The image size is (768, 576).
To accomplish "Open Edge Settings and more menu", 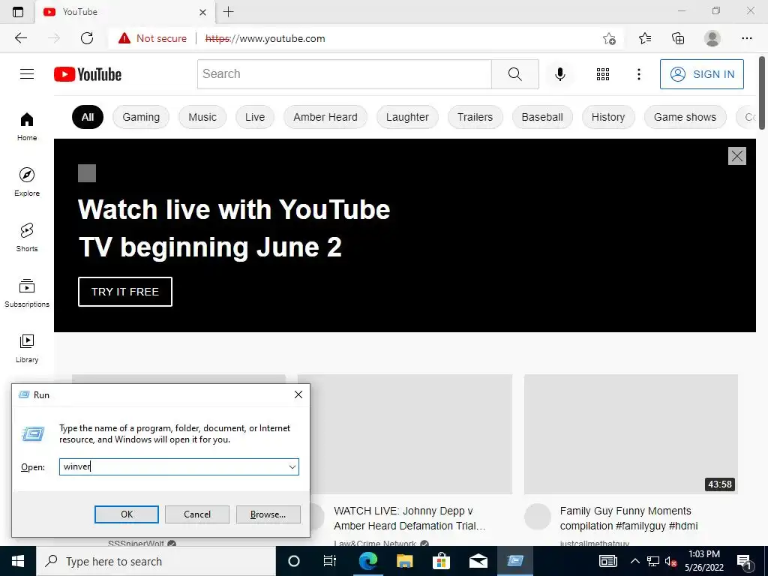I will point(746,38).
